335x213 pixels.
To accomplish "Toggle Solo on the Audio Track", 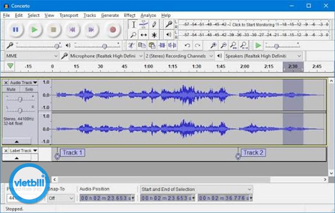I will point(29,89).
